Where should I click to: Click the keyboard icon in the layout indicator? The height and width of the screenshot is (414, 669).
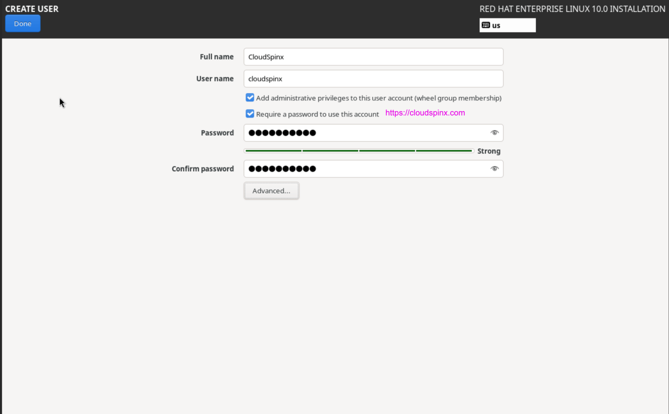click(486, 25)
